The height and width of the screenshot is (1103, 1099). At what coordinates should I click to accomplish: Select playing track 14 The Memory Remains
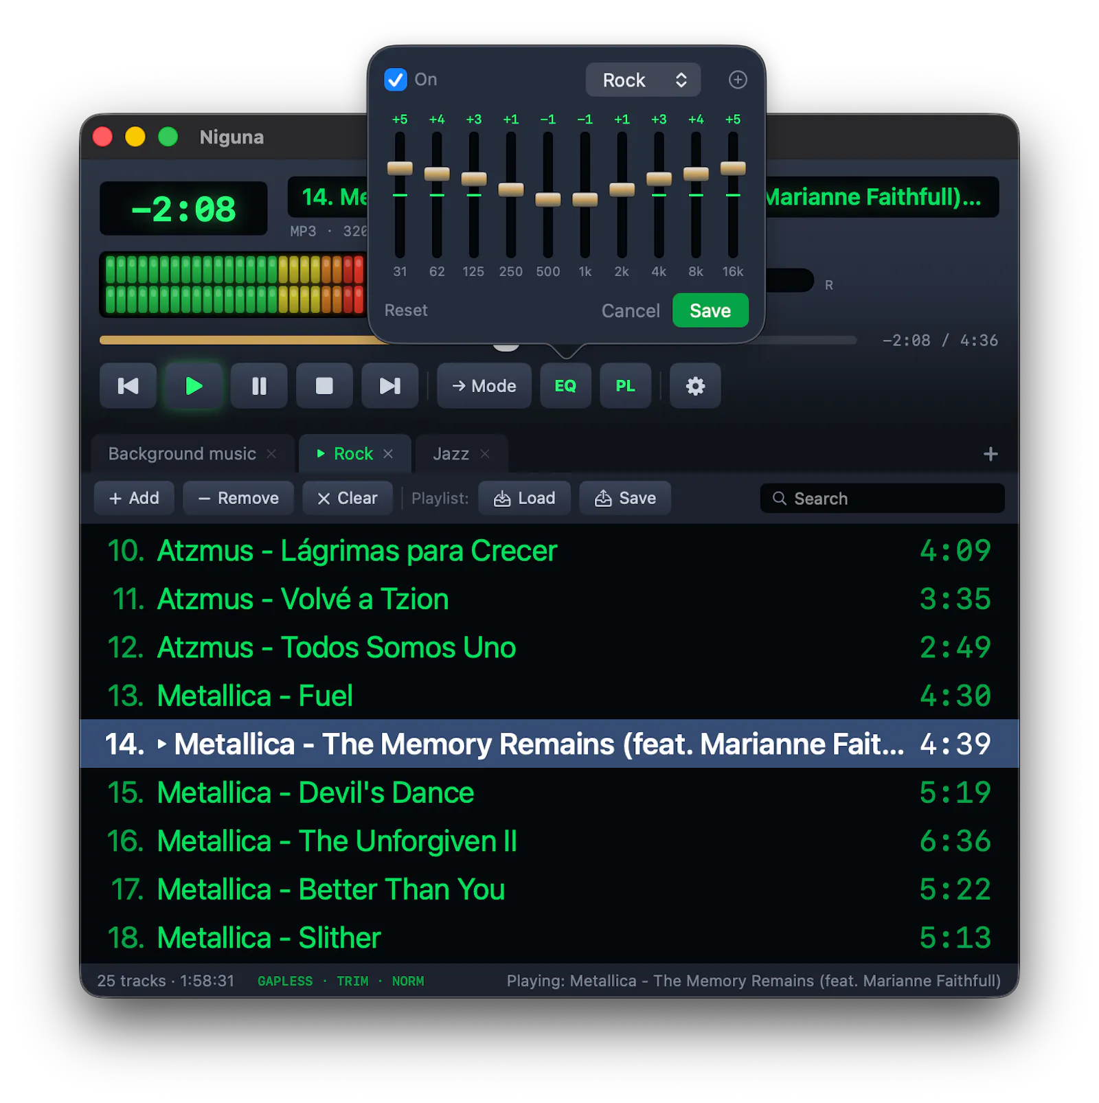[549, 744]
